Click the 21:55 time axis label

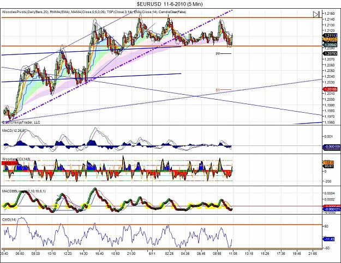click(x=313, y=253)
